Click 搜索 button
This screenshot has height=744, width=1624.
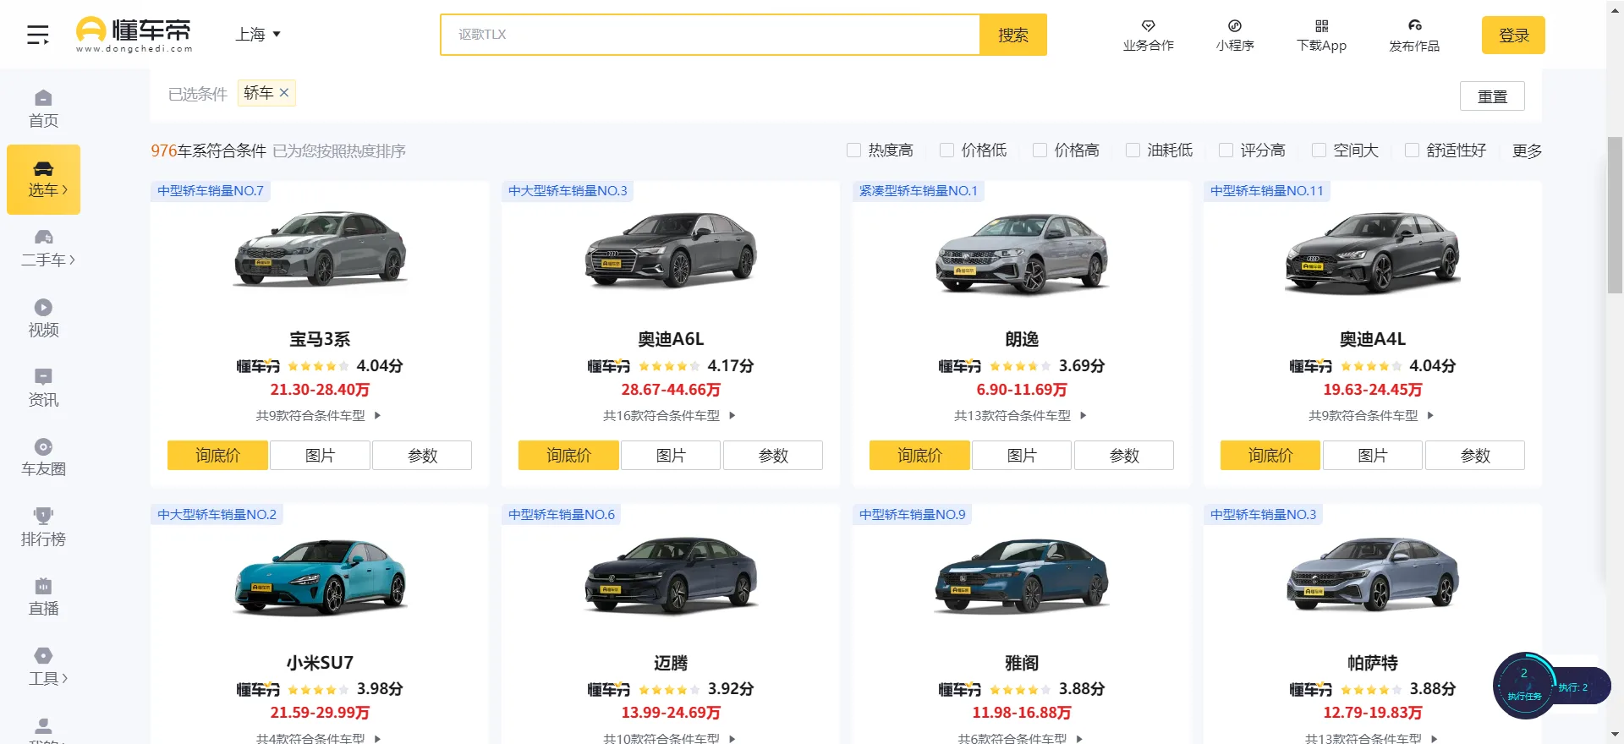click(x=1013, y=35)
